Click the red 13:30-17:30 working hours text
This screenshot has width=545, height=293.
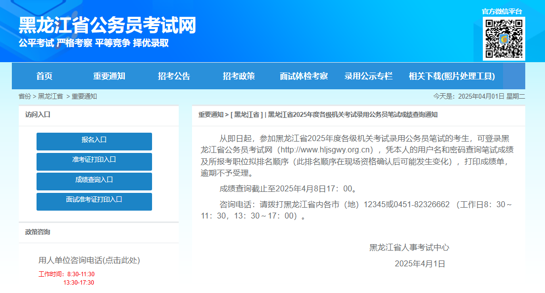[x=78, y=283]
